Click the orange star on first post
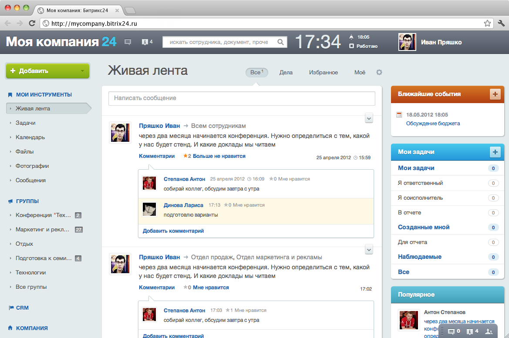Viewport: 509px width, 338px height. pyautogui.click(x=185, y=156)
